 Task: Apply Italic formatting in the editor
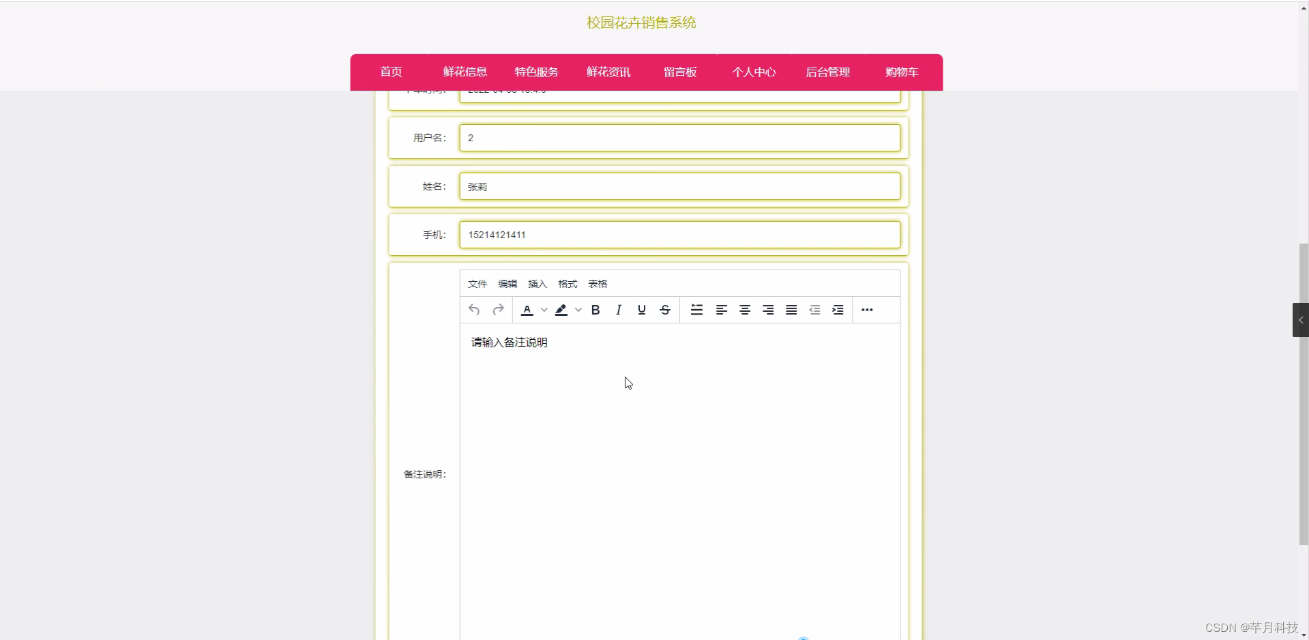(618, 310)
